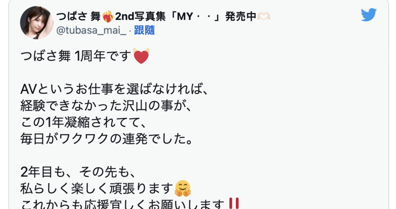
Task: Open the つばさ舞 profile avatar photo
Action: (x=37, y=23)
